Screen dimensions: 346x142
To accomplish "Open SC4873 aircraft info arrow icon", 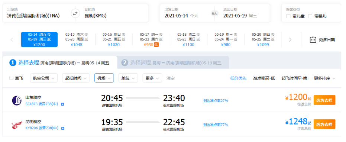I will pyautogui.click(x=62, y=104).
